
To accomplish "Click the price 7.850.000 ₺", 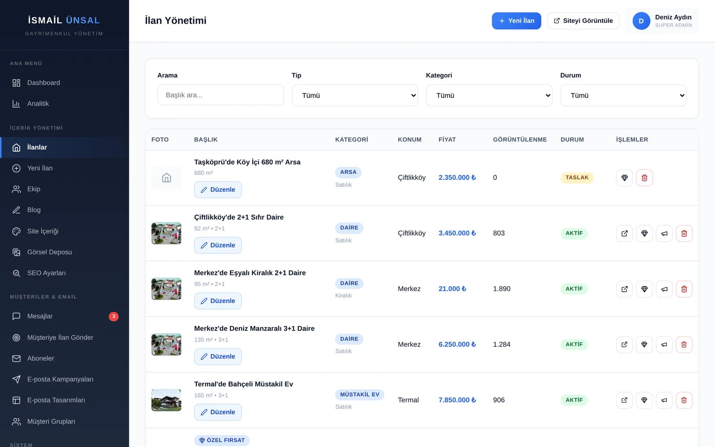I will click(457, 400).
